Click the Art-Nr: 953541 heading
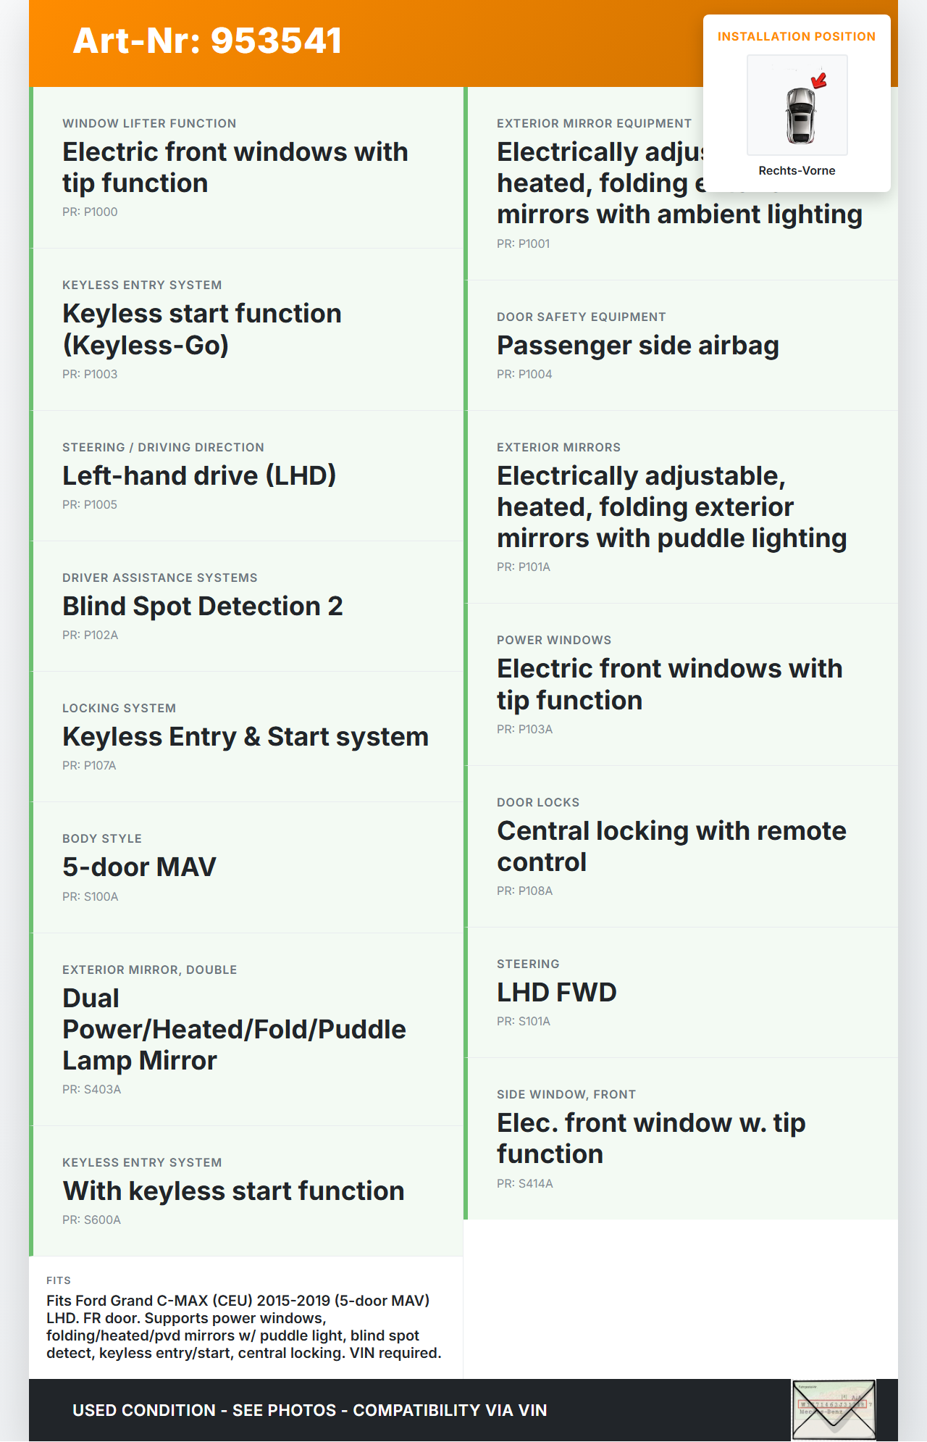 point(207,41)
